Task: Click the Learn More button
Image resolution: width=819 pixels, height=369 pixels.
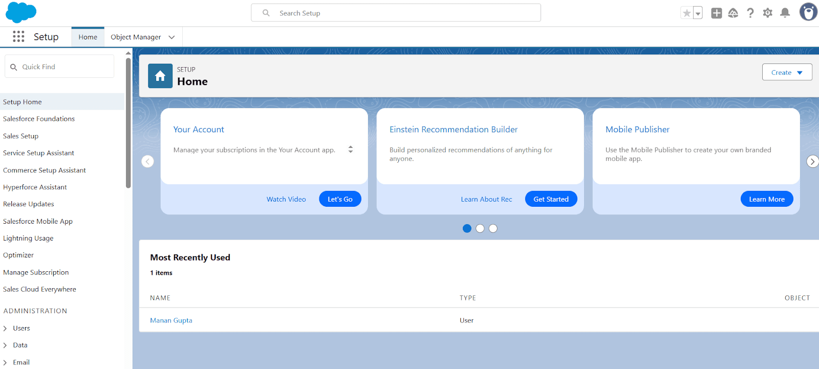Action: click(x=767, y=199)
